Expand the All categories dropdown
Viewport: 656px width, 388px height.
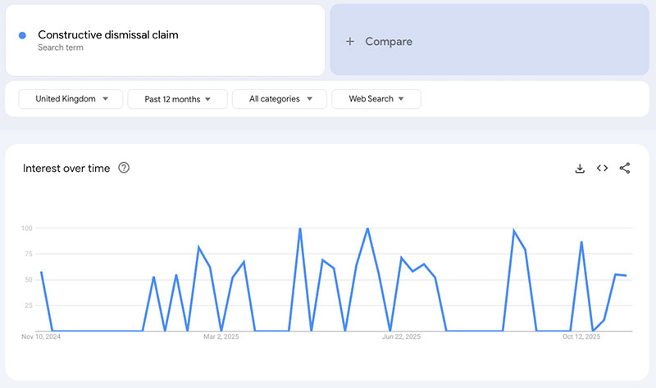309,99
